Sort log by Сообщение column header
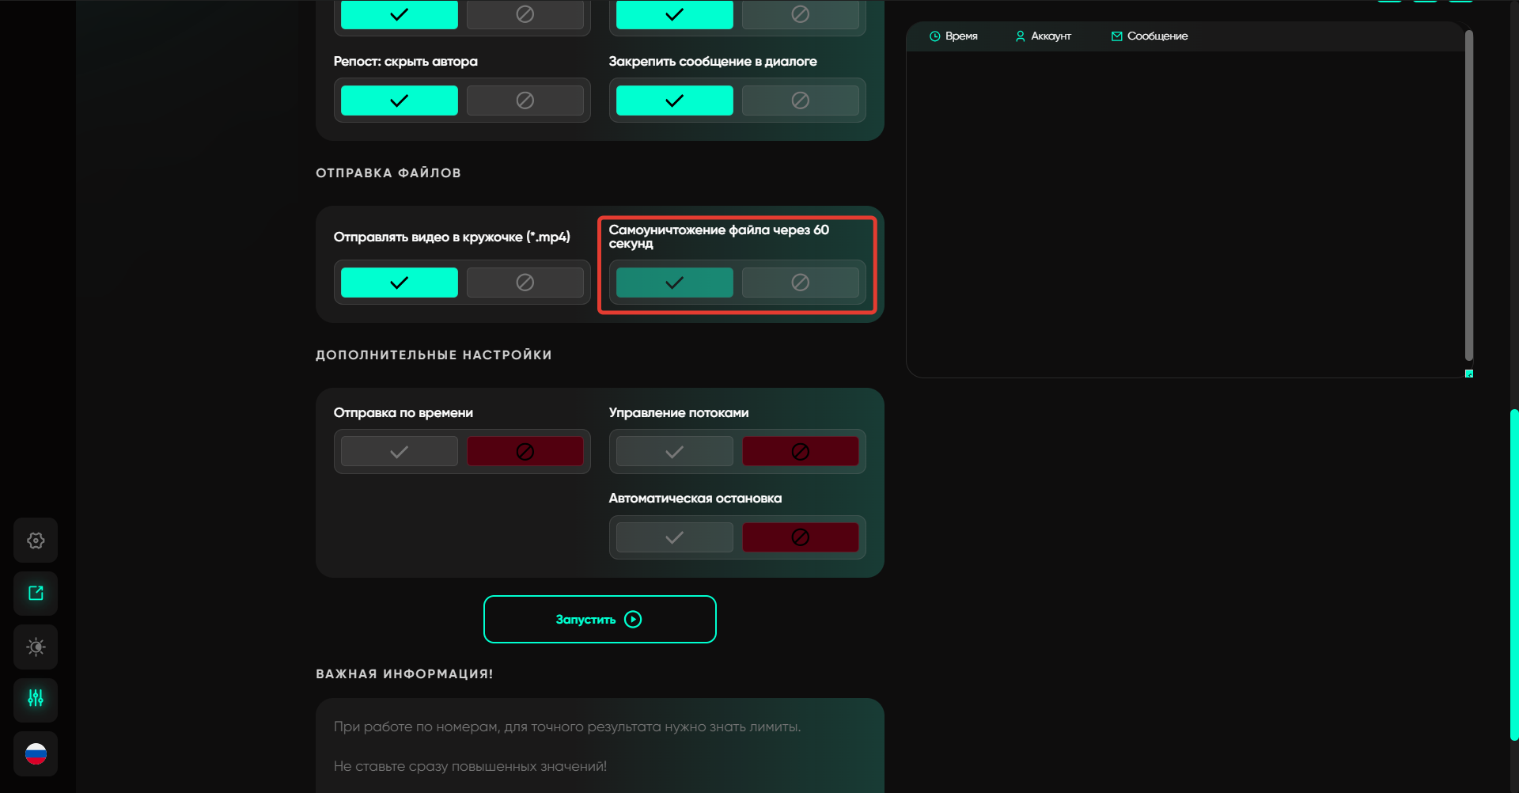 pyautogui.click(x=1157, y=36)
